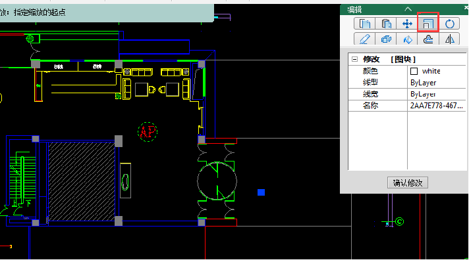Collapse the 编辑 panel with the chevron
This screenshot has height=260, width=469.
click(408, 9)
